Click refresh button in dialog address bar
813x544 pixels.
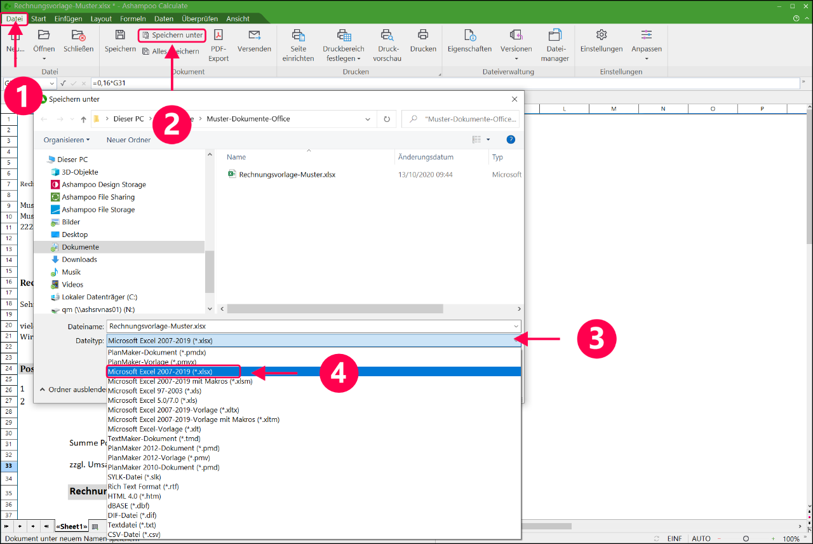click(386, 119)
